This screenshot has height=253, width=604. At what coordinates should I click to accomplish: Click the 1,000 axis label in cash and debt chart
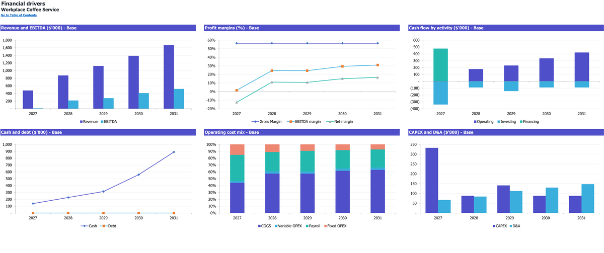point(8,144)
